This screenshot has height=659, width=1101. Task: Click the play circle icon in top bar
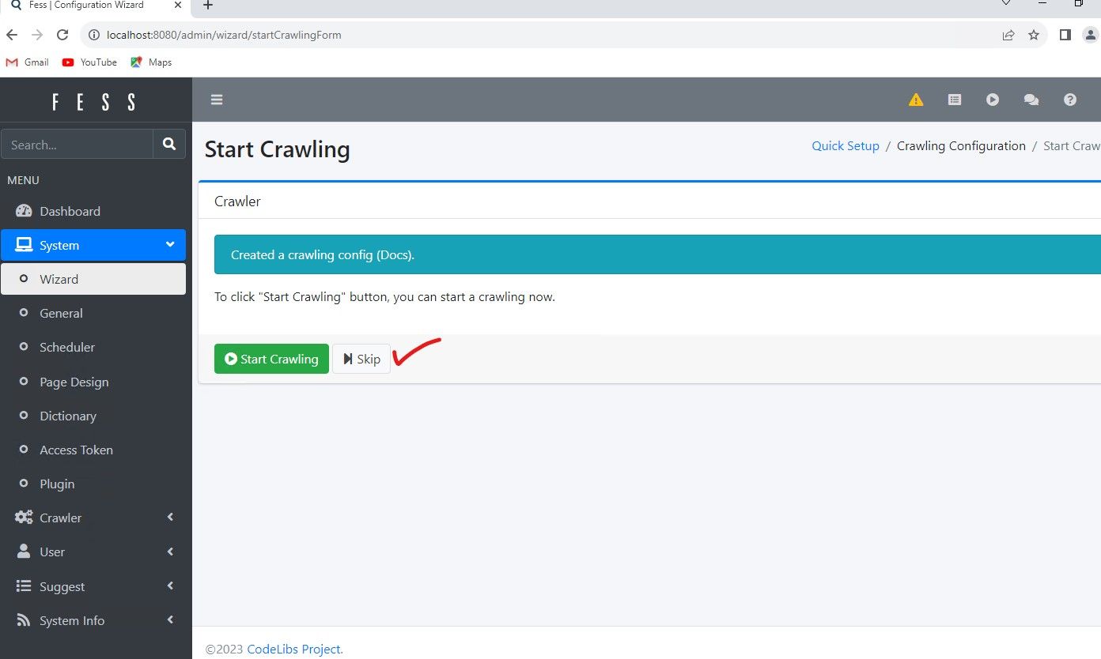[993, 100]
